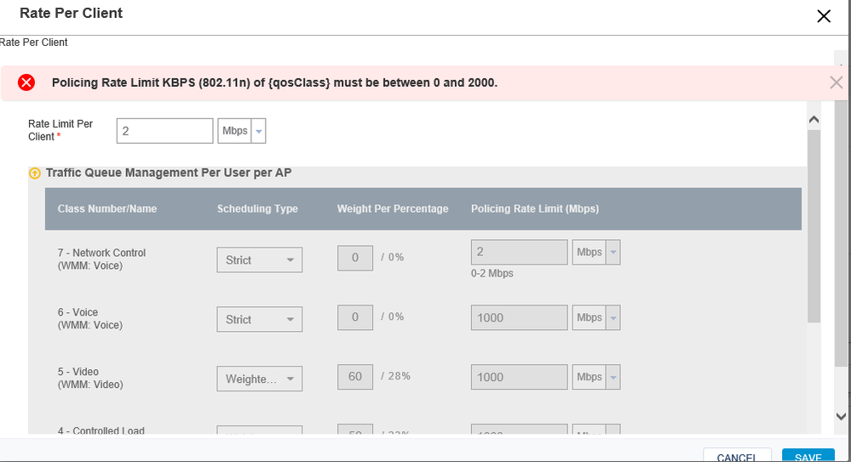Cancel the rate per client changes
Viewport: 851px width, 462px height.
737,456
